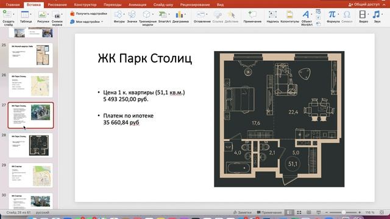Switch to slide sorter view icon
This screenshot has height=219, width=390.
[x=299, y=212]
